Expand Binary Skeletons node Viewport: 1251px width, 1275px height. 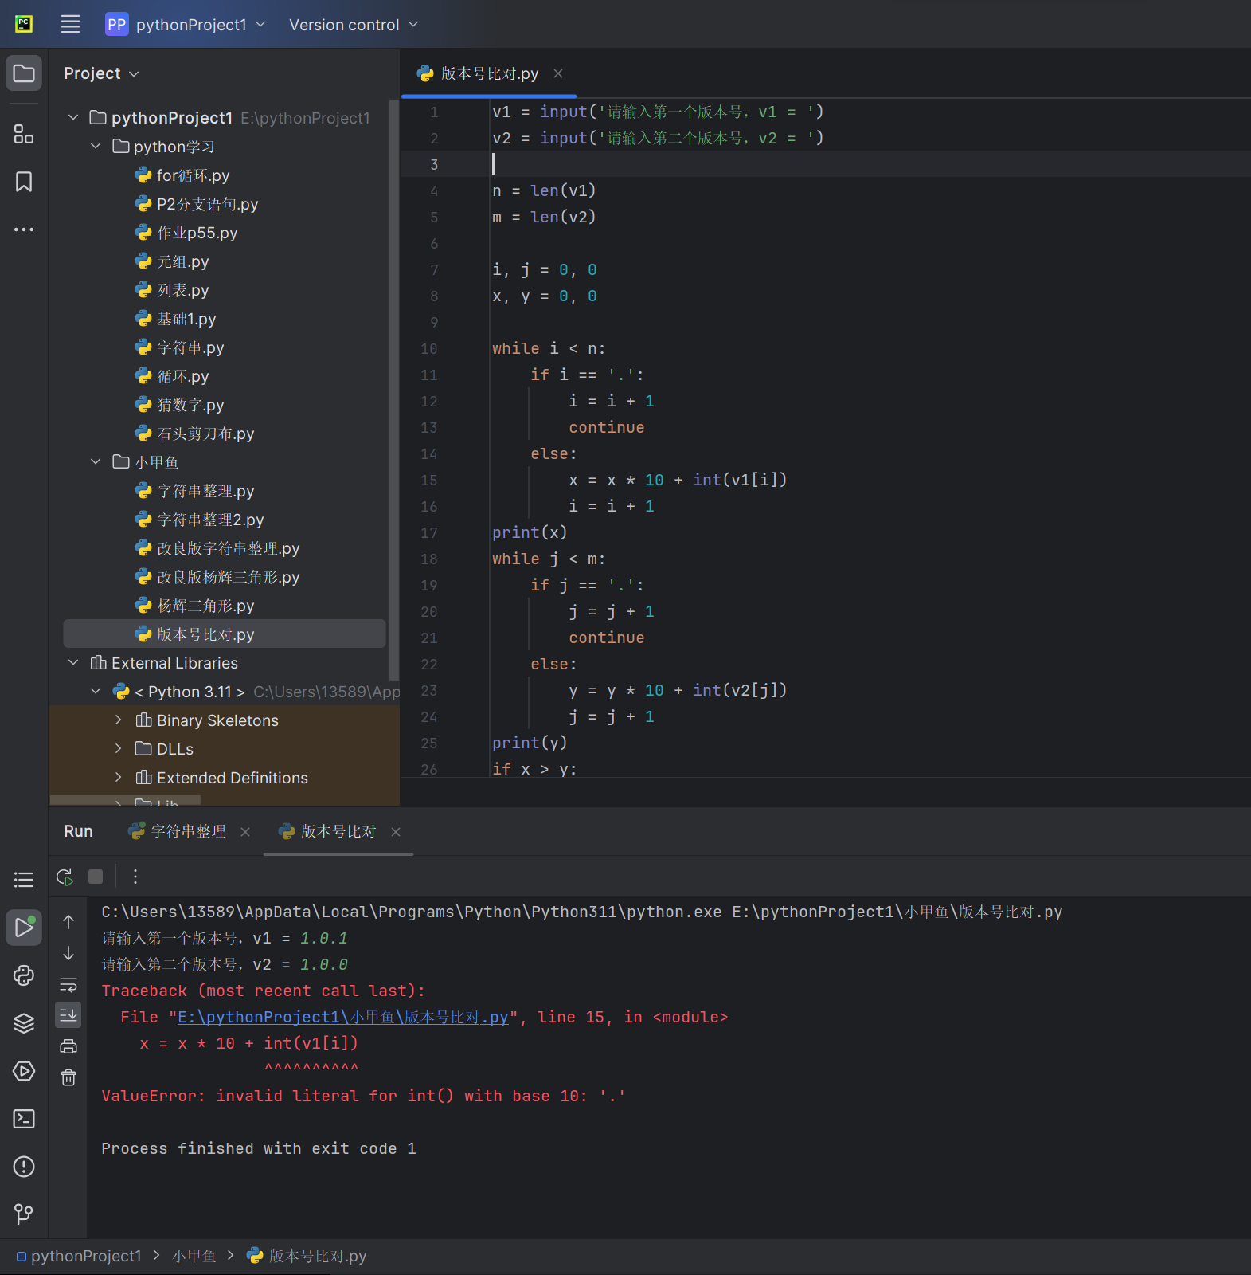click(x=118, y=720)
